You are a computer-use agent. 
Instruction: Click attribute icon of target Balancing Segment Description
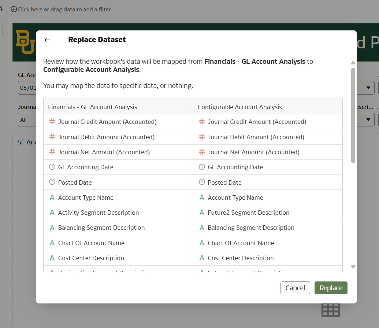(202, 228)
